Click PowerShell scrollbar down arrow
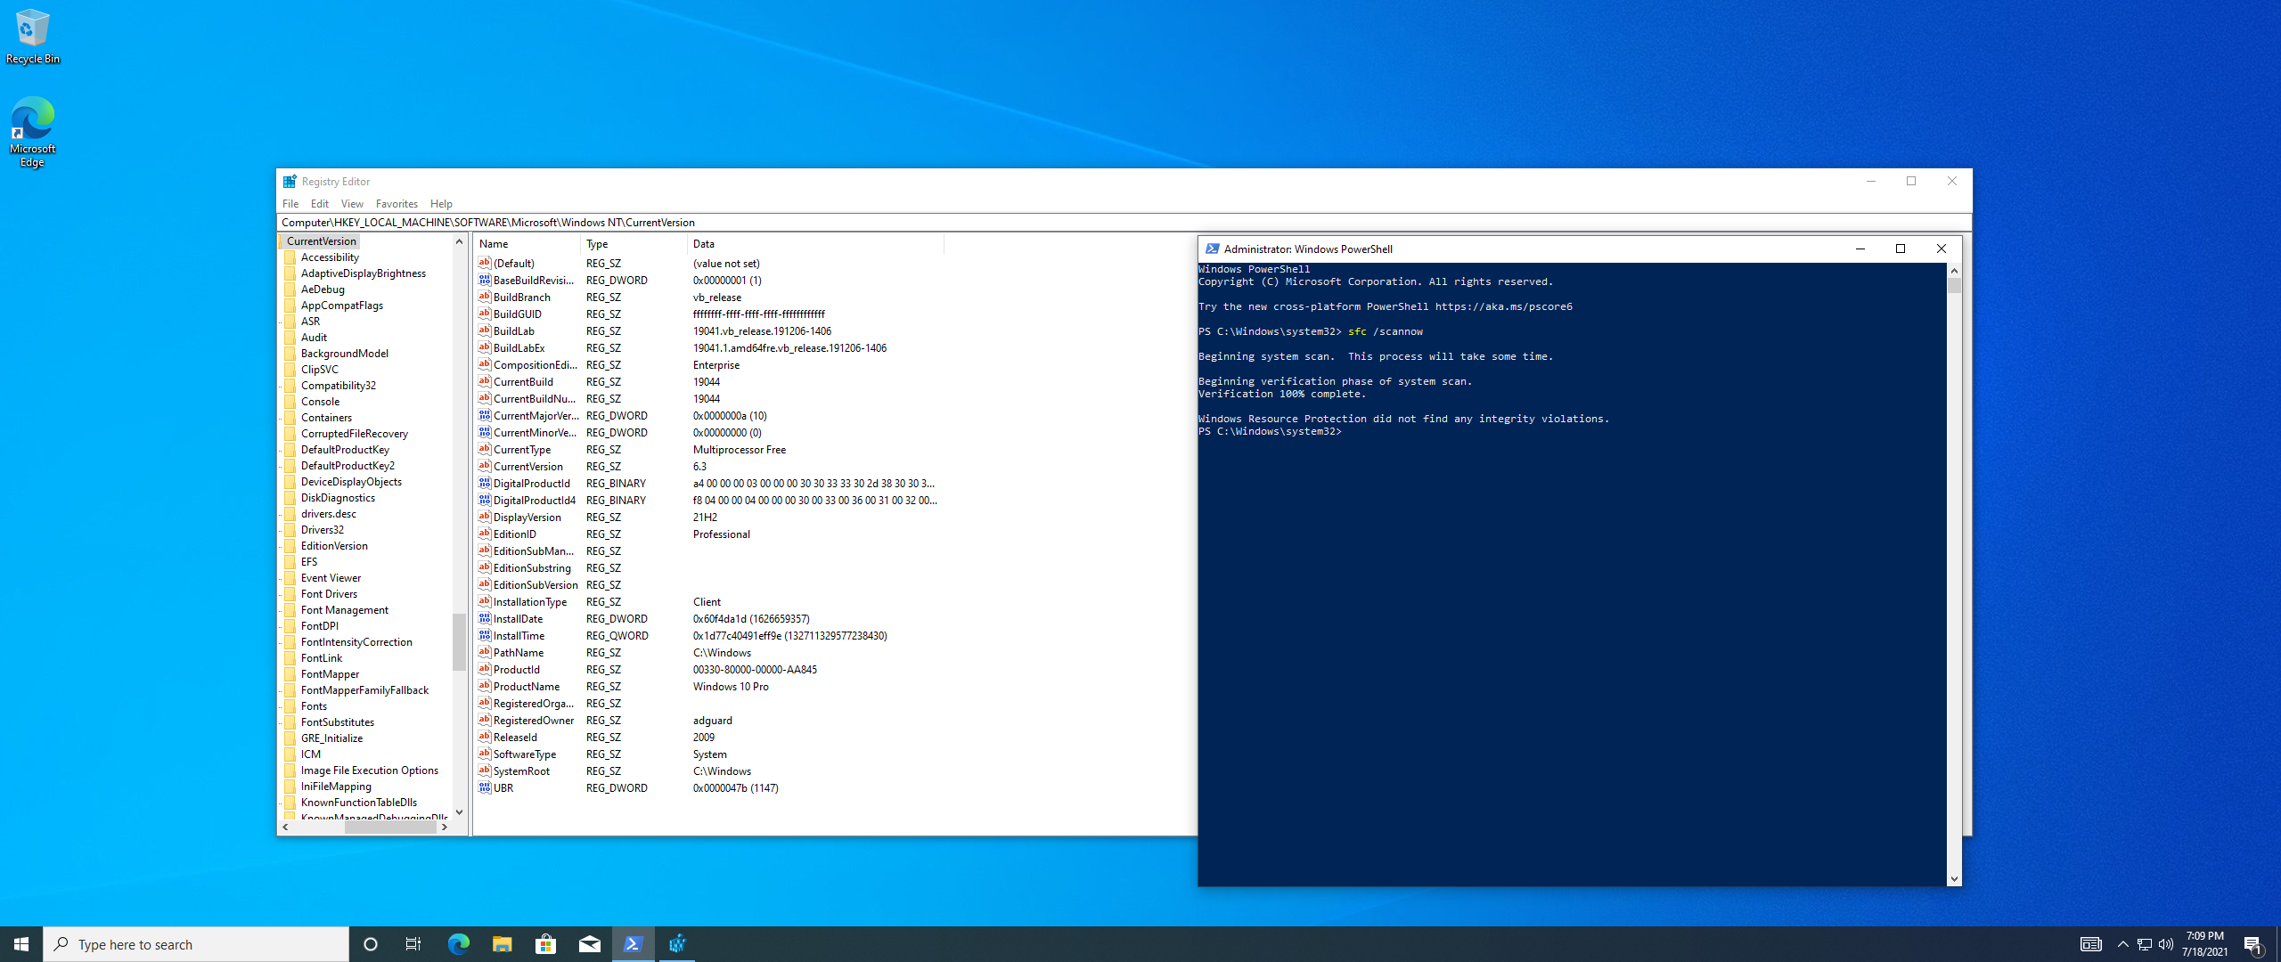The height and width of the screenshot is (962, 2281). [1955, 879]
